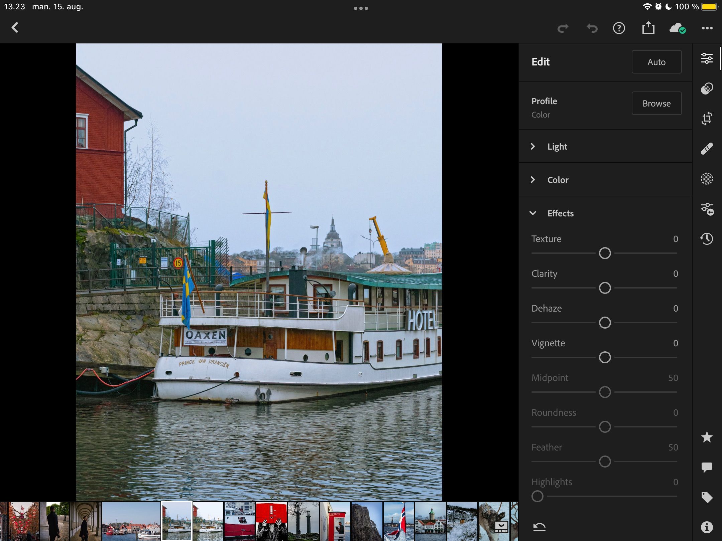Select the Norwegian flag thumbnail
This screenshot has height=541, width=722.
[x=398, y=521]
